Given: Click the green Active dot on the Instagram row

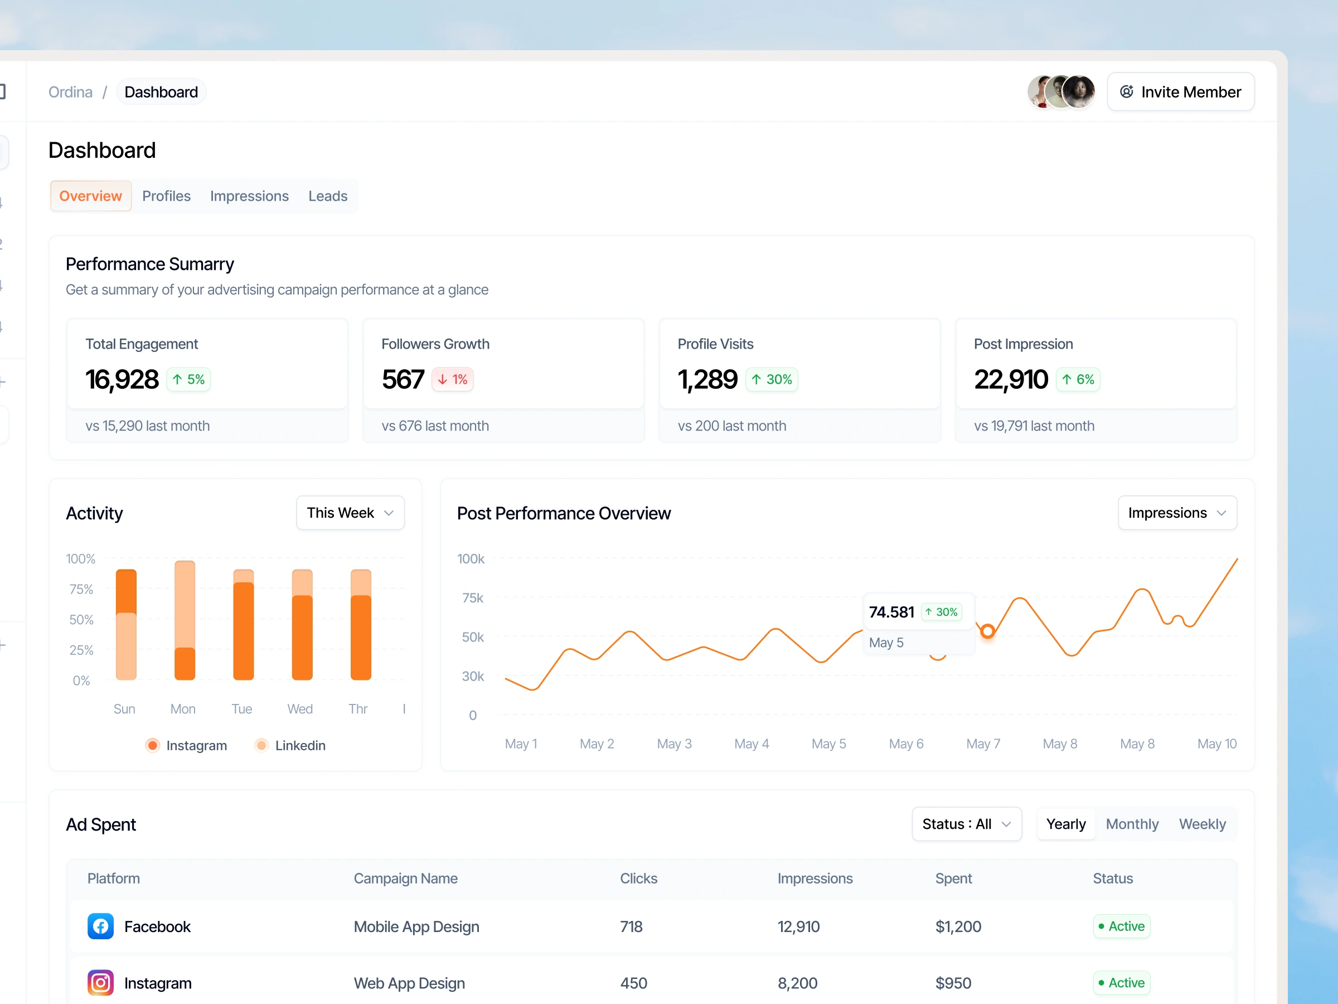Looking at the screenshot, I should pos(1103,983).
